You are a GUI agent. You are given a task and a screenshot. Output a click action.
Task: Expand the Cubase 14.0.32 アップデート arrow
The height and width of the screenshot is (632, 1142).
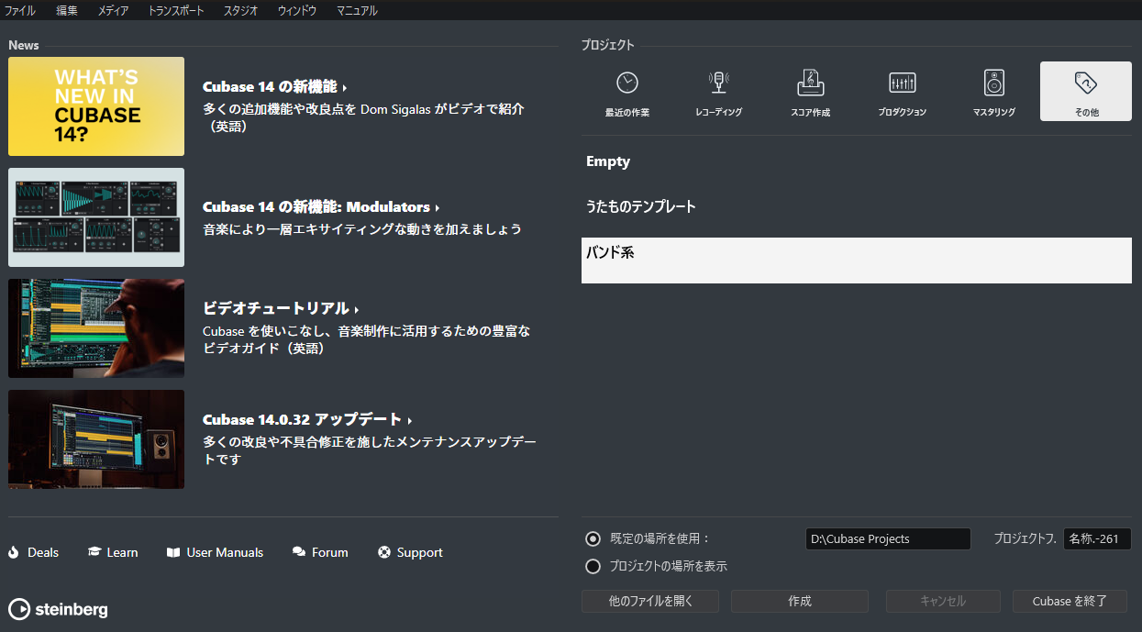(x=410, y=421)
